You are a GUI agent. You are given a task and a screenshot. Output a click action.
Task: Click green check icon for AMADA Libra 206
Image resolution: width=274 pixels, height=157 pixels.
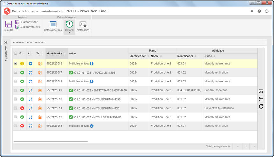(71, 72)
